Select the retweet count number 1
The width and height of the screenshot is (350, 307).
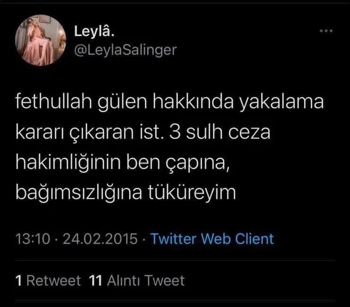click(19, 280)
